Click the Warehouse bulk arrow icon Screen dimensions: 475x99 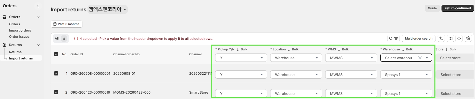tap(403, 49)
